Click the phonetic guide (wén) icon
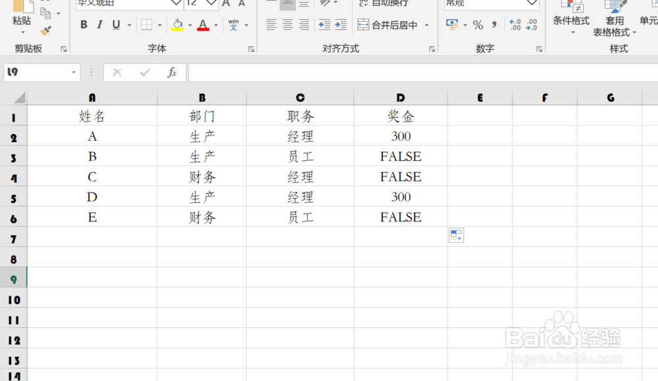 [234, 25]
